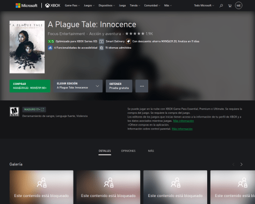Click Obtener Prueba gratuita button
This screenshot has width=255, height=204.
coord(119,86)
